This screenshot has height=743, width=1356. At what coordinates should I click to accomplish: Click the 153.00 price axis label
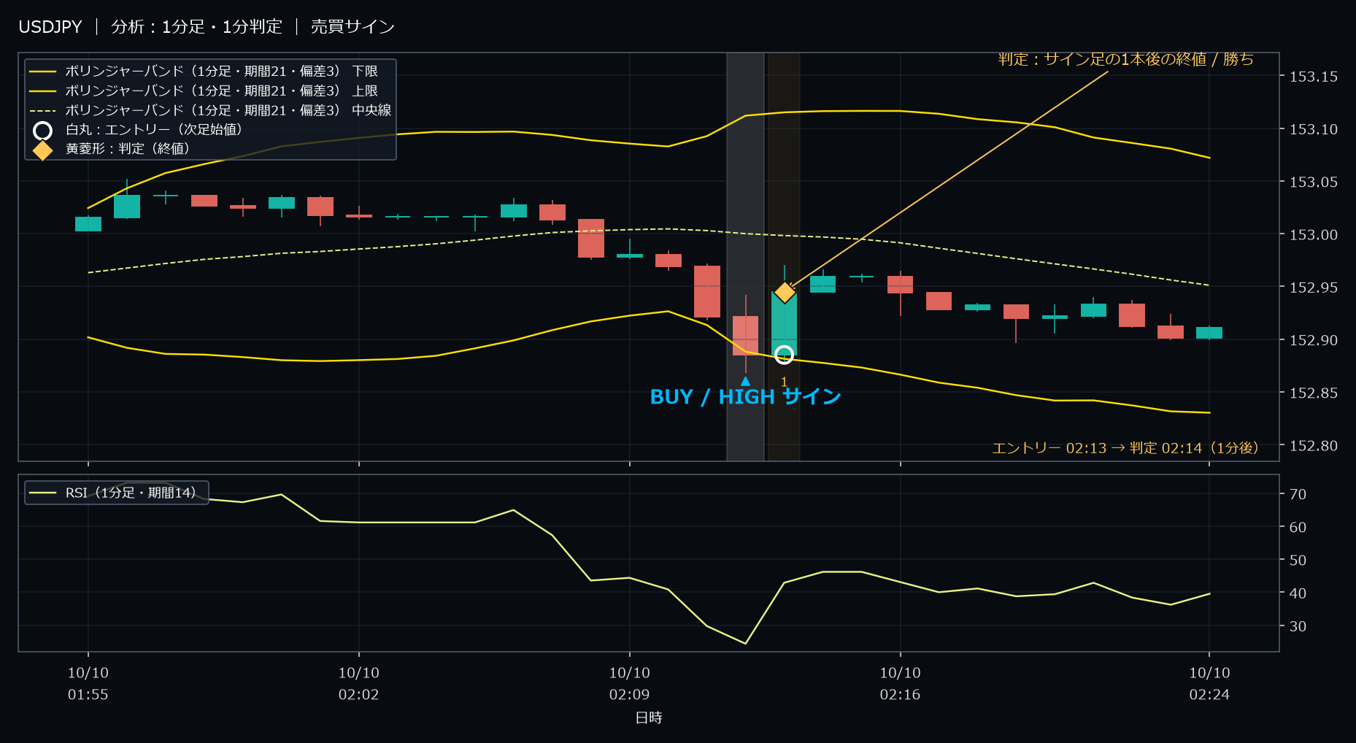(1313, 234)
